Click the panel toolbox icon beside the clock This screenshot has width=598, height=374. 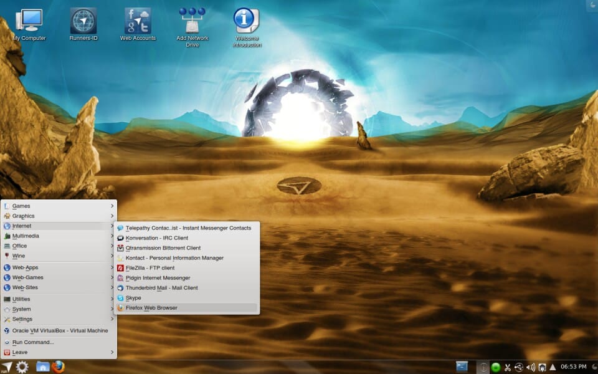coord(594,367)
